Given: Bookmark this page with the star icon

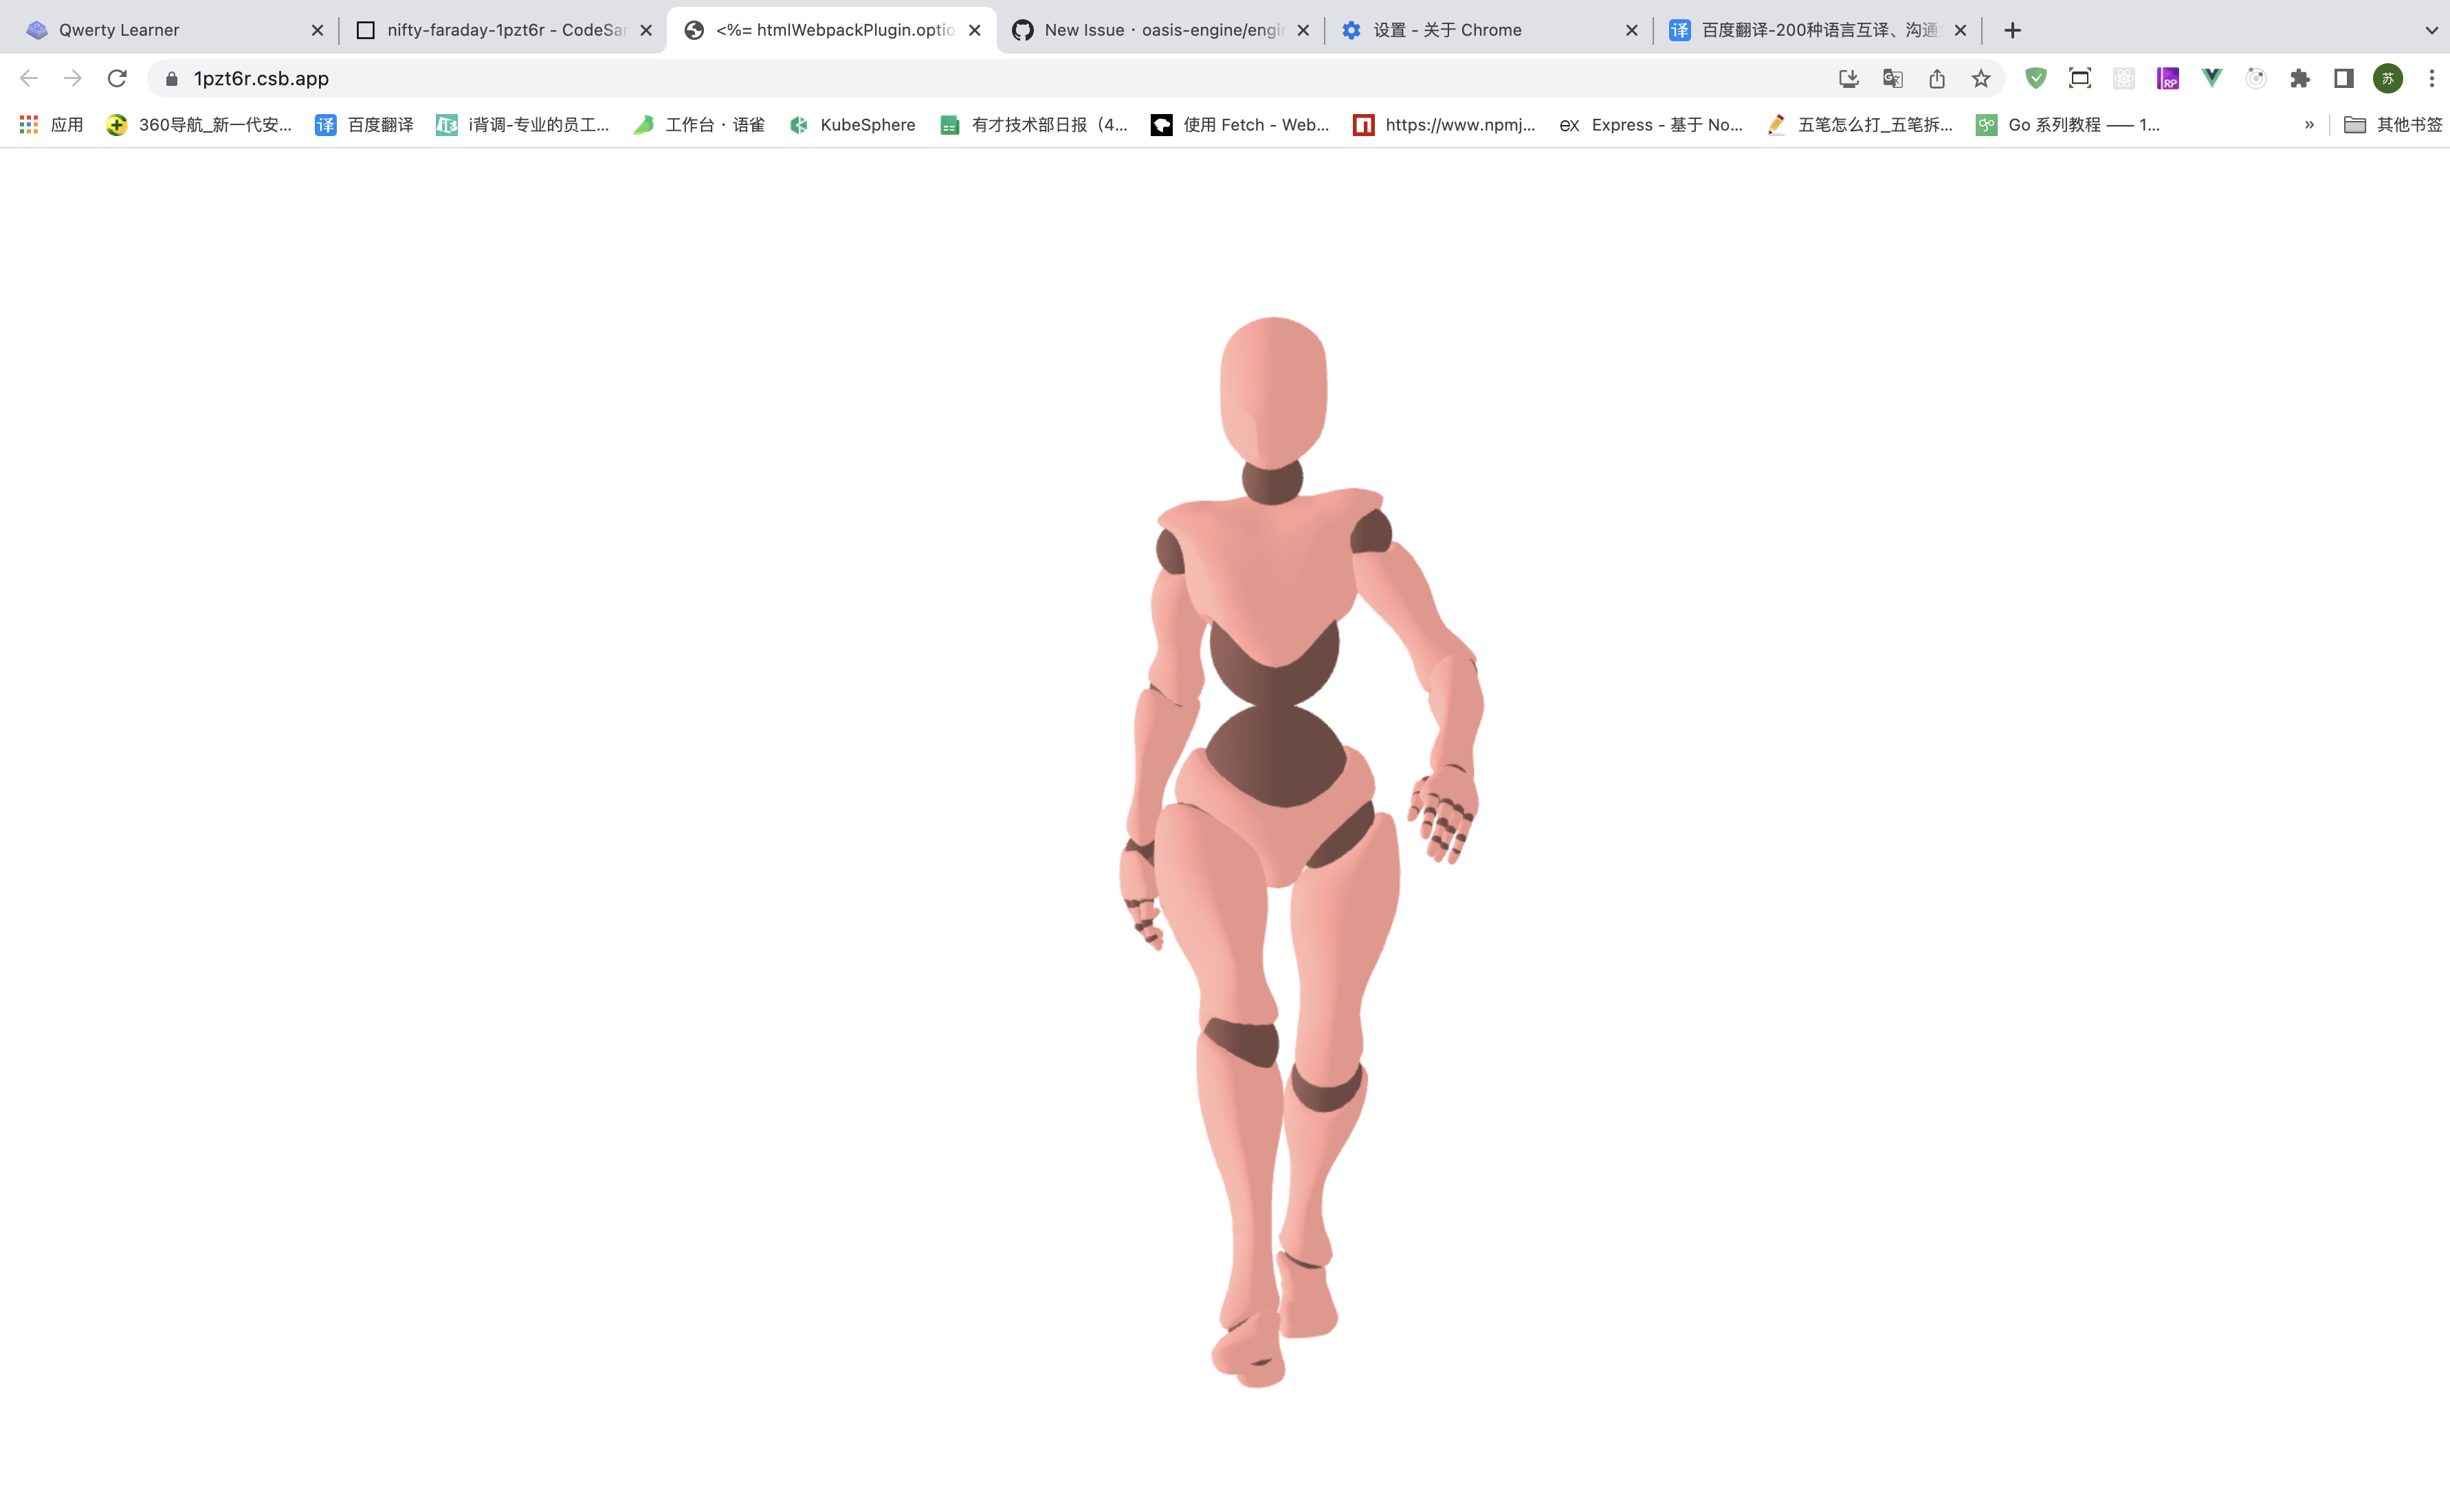Looking at the screenshot, I should (x=1981, y=78).
